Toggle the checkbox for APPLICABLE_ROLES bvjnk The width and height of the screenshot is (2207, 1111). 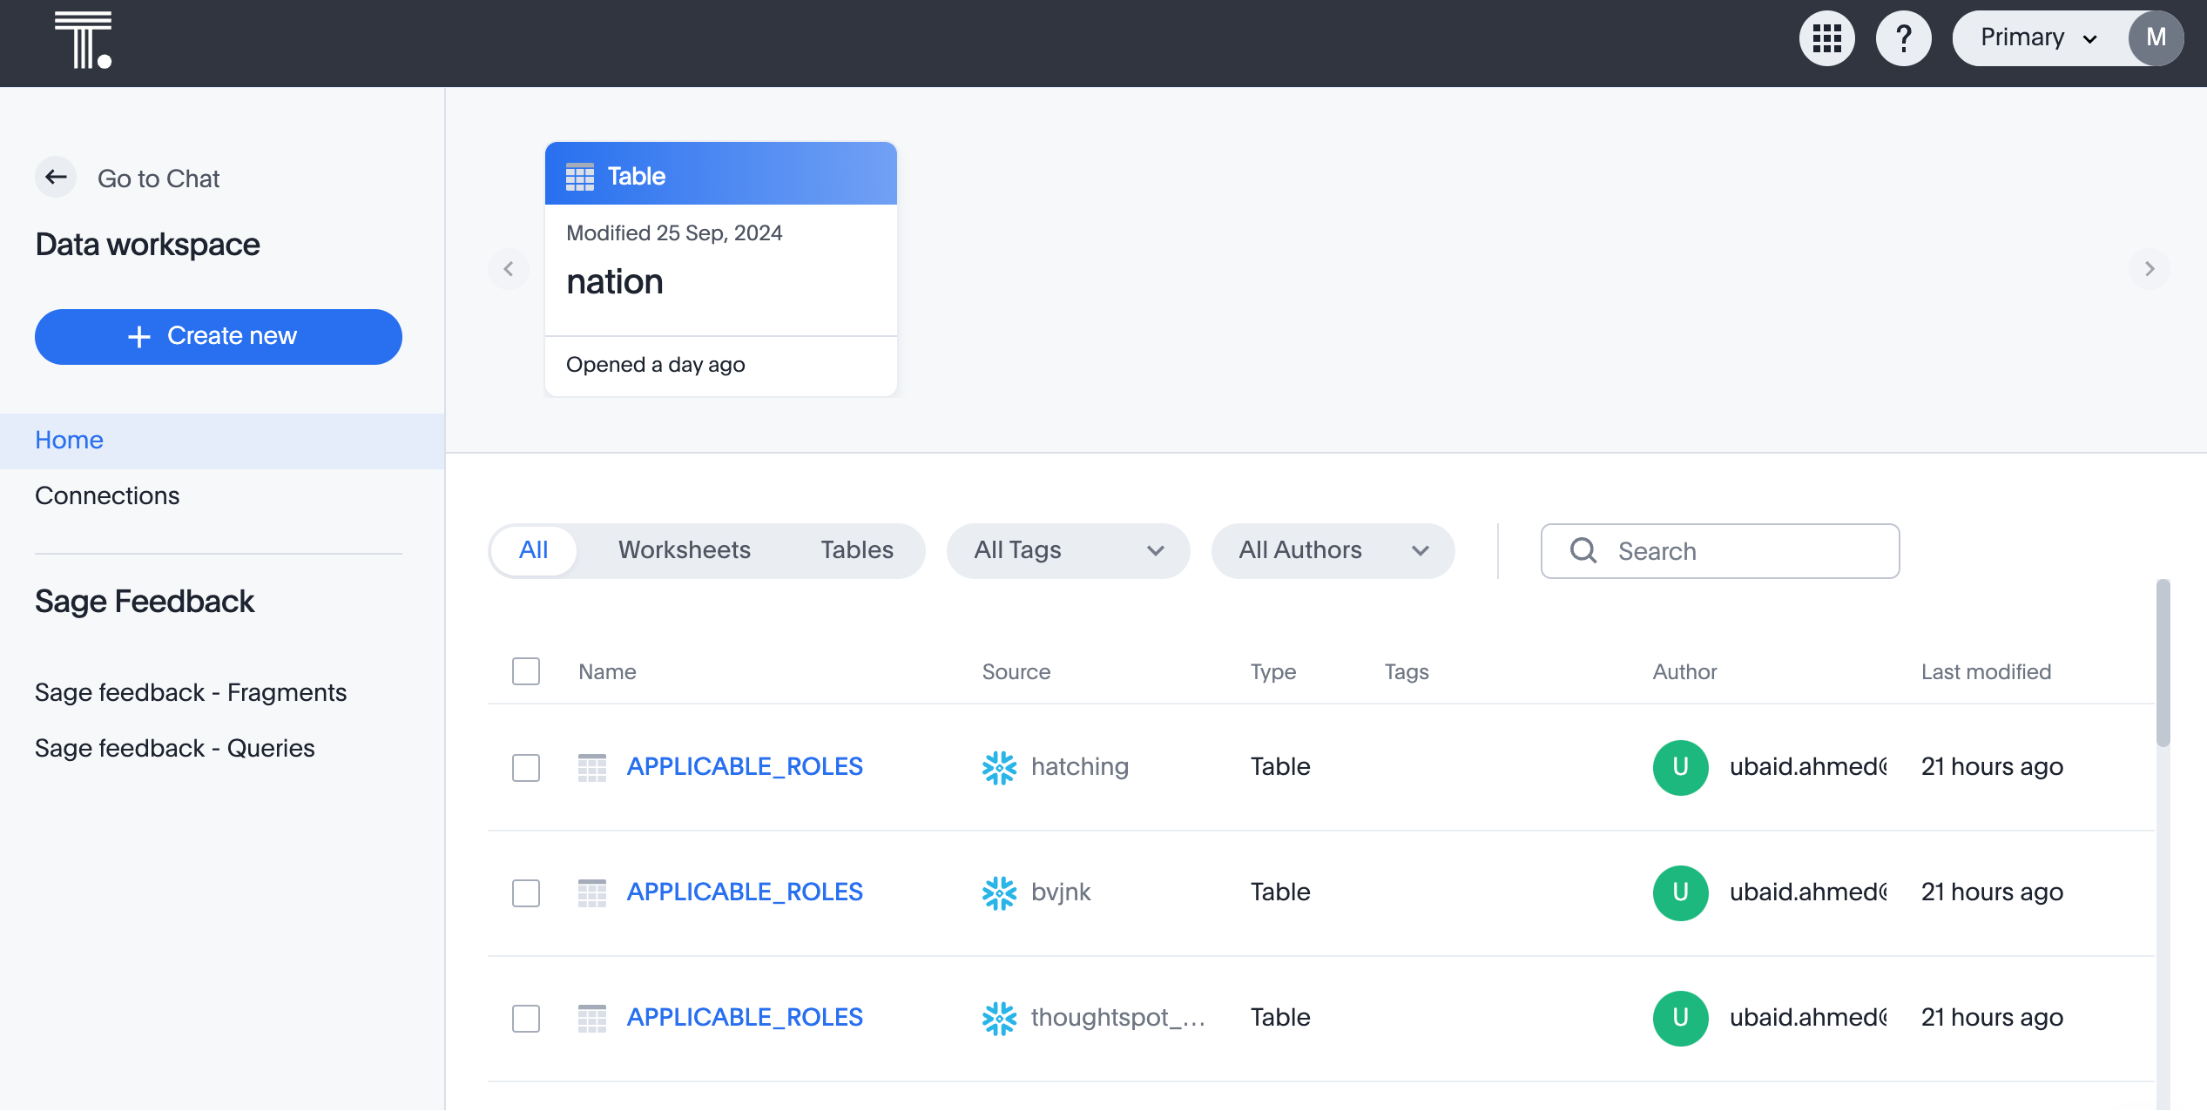click(x=526, y=892)
